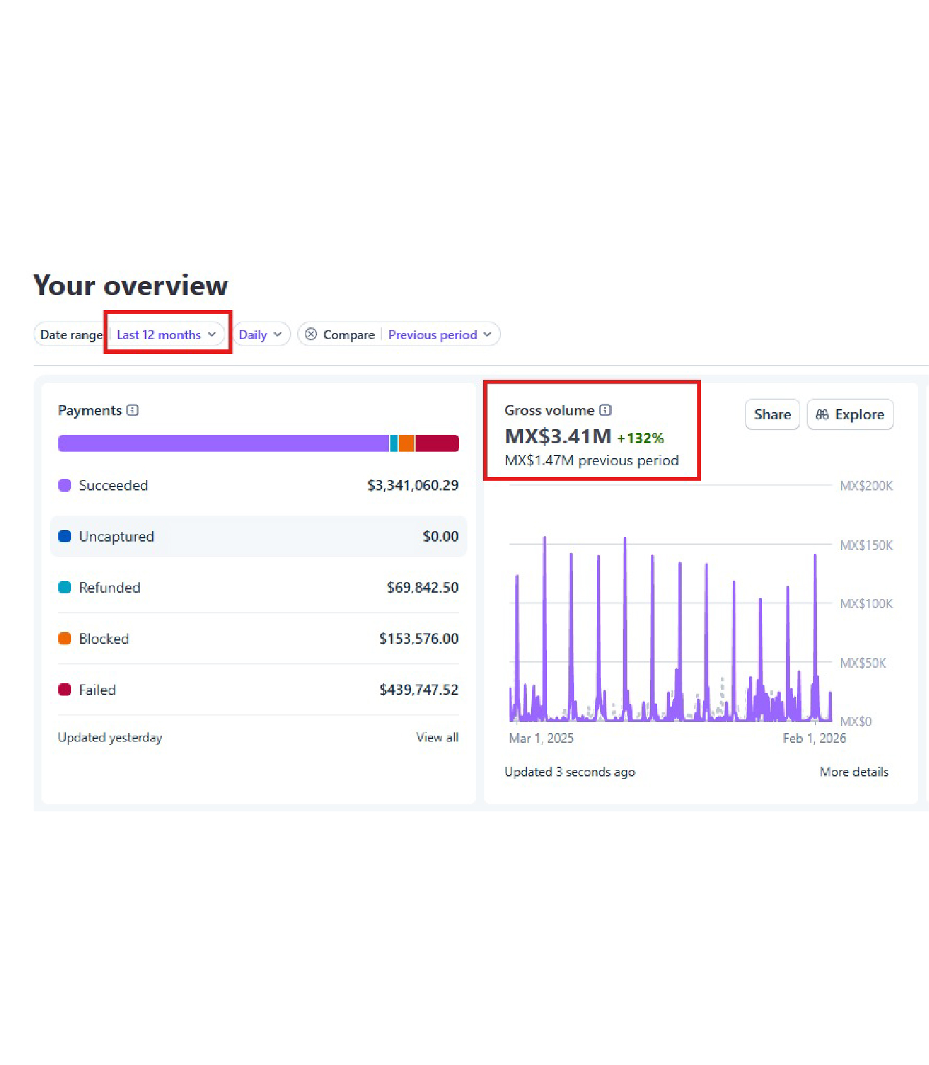Click the $3,341,060.29 succeeded amount
This screenshot has height=1065, width=929.
tap(413, 485)
